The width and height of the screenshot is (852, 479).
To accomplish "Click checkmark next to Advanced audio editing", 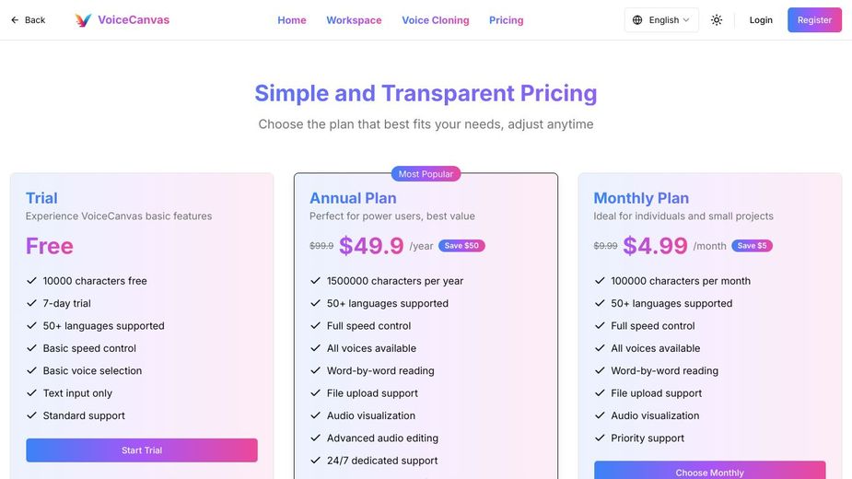I will (x=316, y=438).
